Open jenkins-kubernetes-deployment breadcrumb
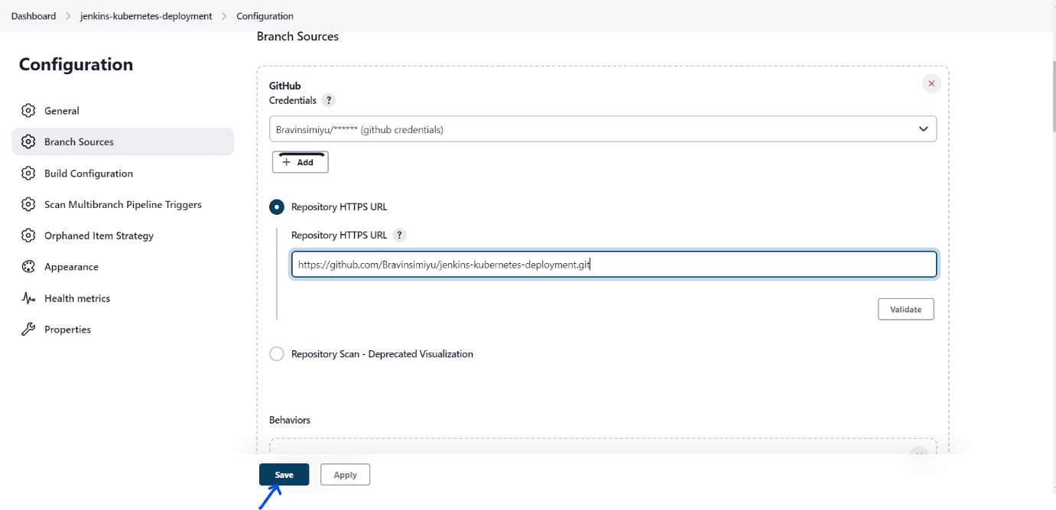1056x510 pixels. [x=146, y=16]
